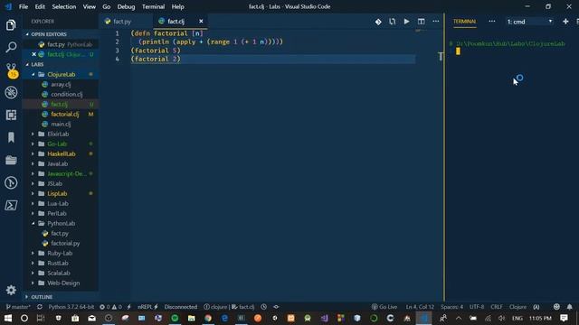Open More Actions ellipsis in editor toolbar
This screenshot has height=325, width=579.
tap(436, 22)
